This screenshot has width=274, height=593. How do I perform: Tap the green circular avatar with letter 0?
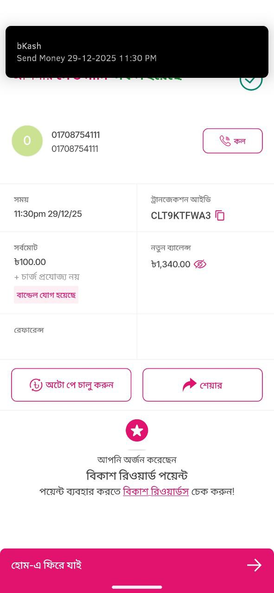27,140
